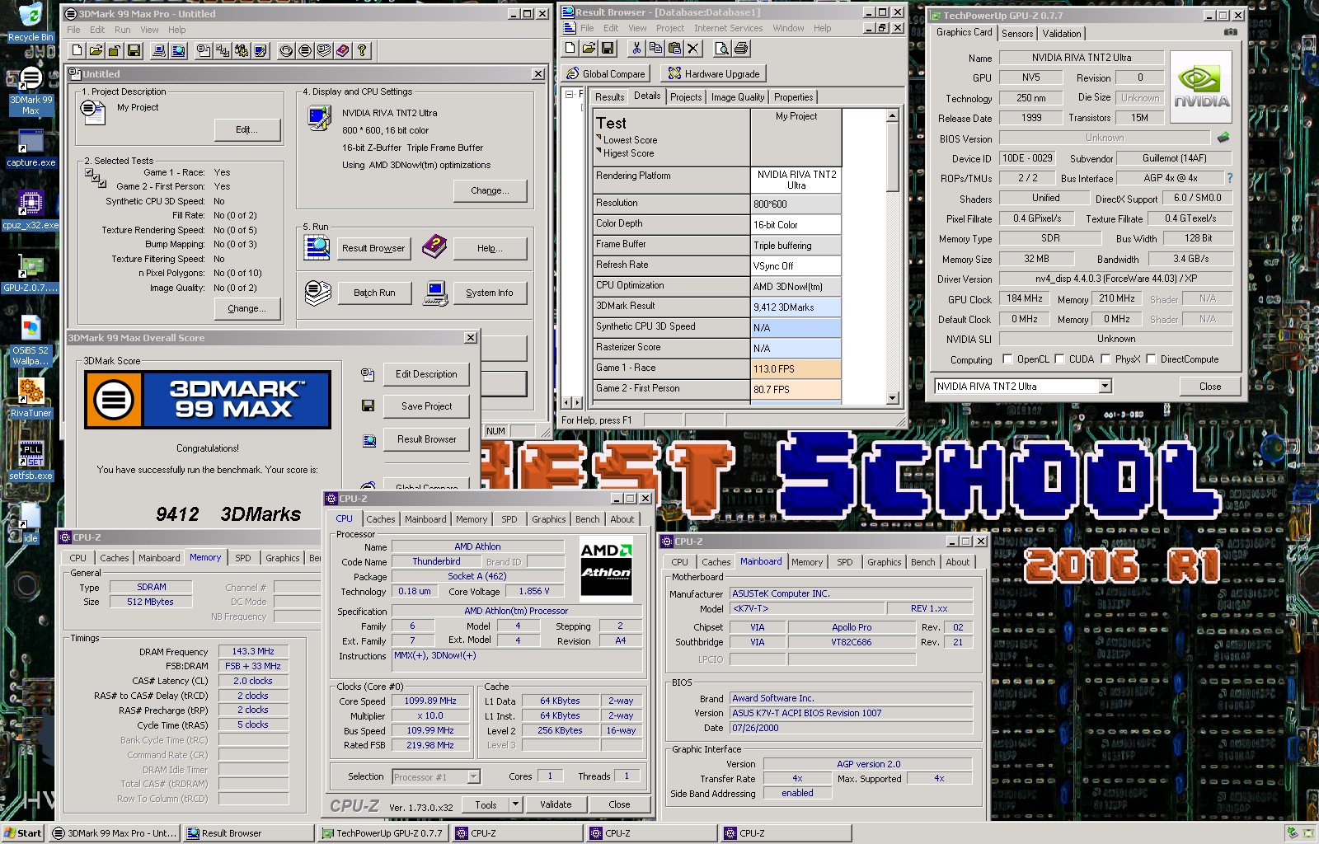Click the 80.7 FPS cell for Game 2

tap(796, 390)
